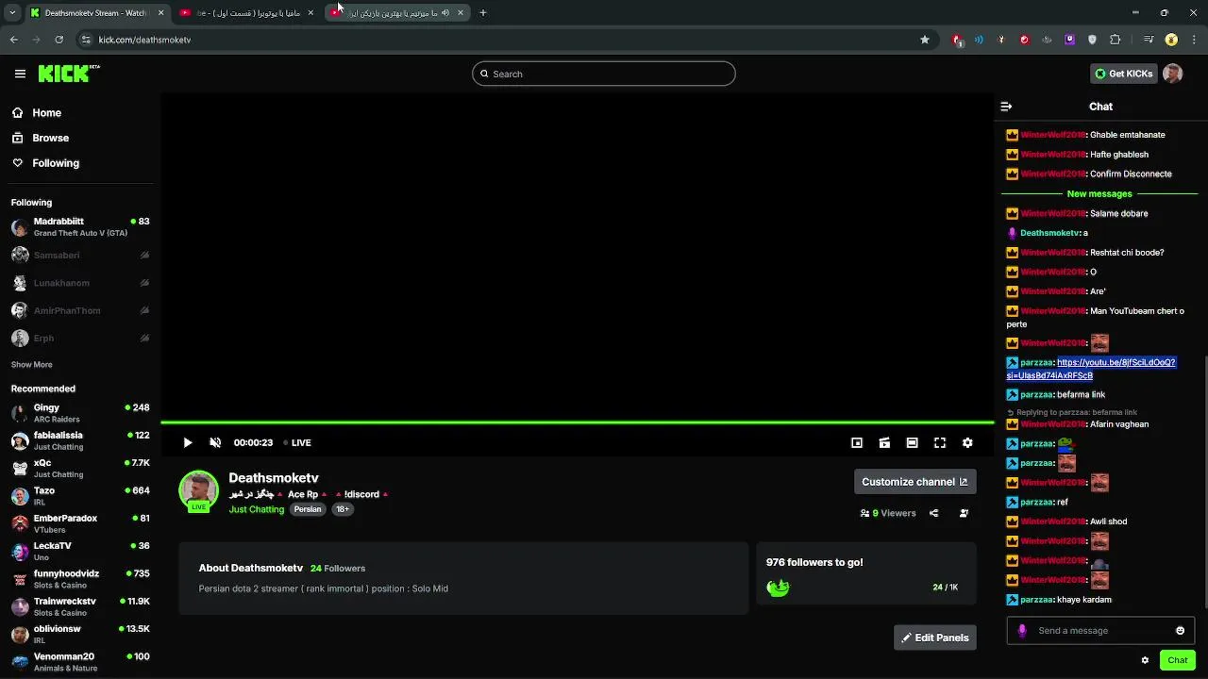The width and height of the screenshot is (1208, 679).
Task: Click Deathsmoketv's live avatar
Action: pyautogui.click(x=198, y=490)
